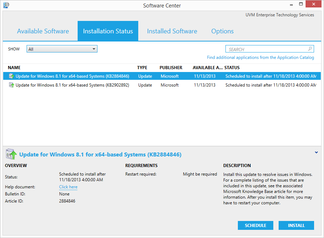
Task: Click the update icon beside the KB2884846 row
Action: point(11,76)
